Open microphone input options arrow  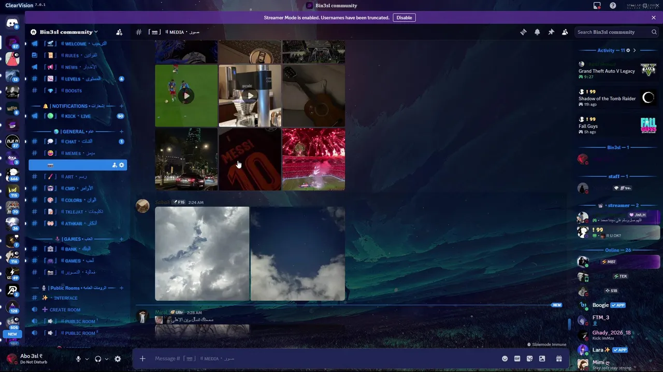pos(87,359)
